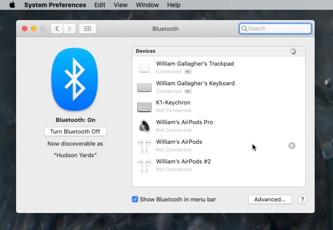This screenshot has width=333, height=230.
Task: Select William's AirPods #2 name
Action: 183,161
